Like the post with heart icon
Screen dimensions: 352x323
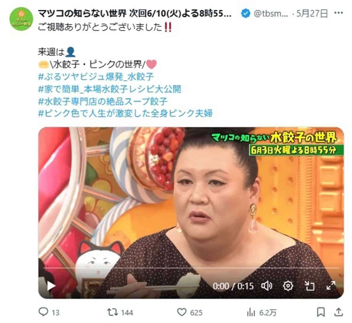pyautogui.click(x=182, y=312)
